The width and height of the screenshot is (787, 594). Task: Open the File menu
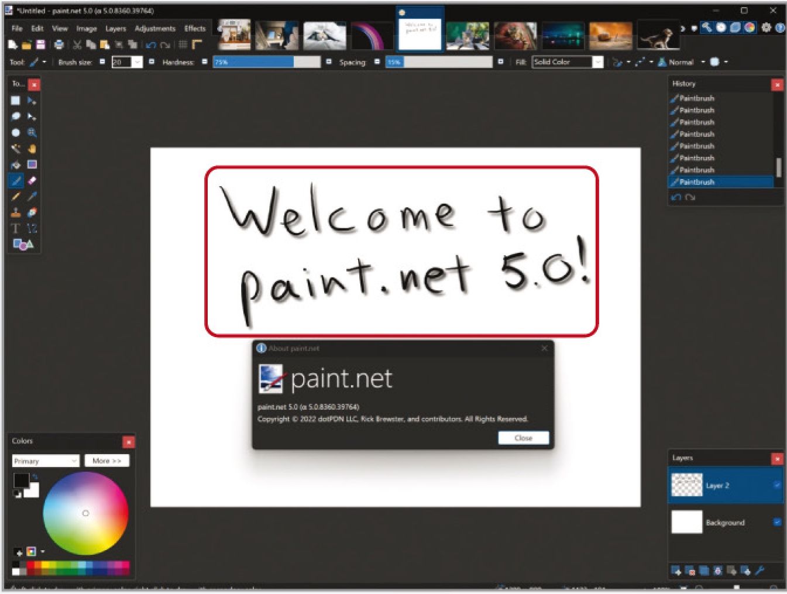[17, 28]
